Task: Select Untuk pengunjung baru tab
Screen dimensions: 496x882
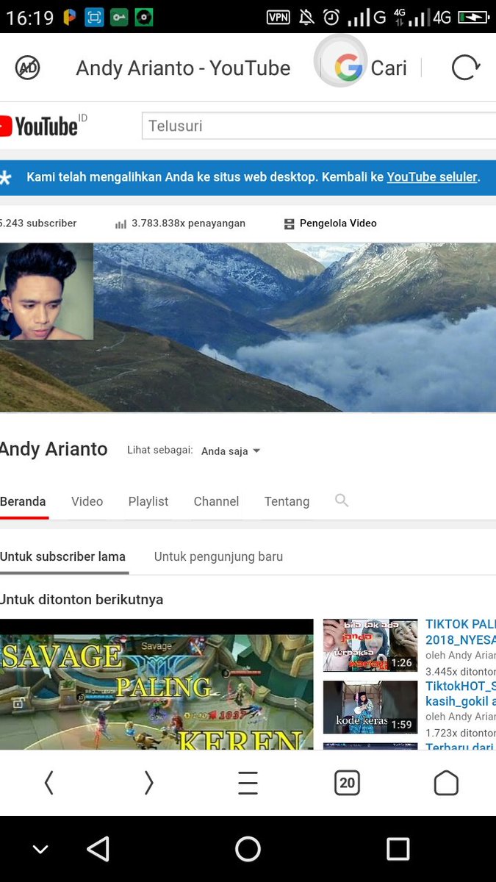Action: click(218, 556)
